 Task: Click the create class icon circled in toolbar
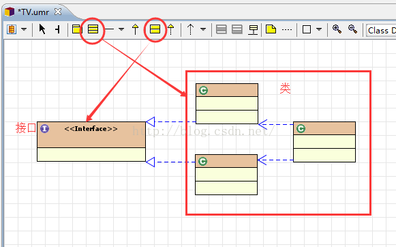pos(93,29)
